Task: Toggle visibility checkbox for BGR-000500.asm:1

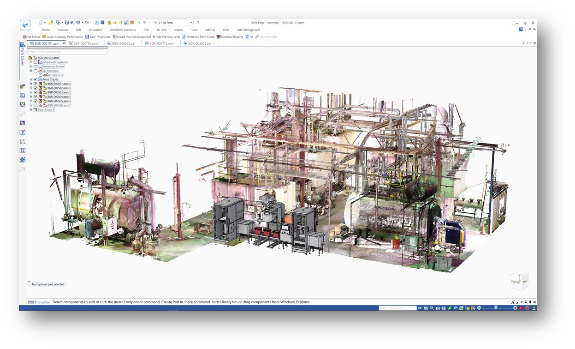Action: (x=36, y=105)
